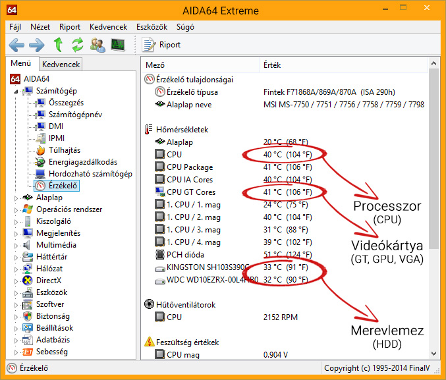The height and width of the screenshot is (380, 446).
Task: Expand the Operációs rendszer tree node
Action: click(16, 209)
